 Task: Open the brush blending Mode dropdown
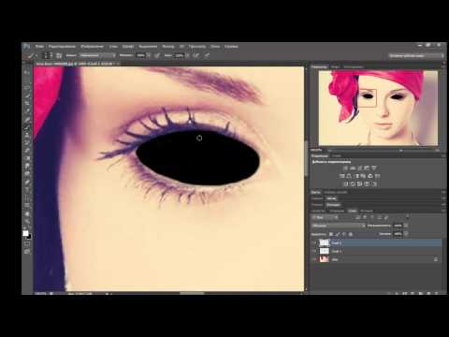[x=97, y=55]
